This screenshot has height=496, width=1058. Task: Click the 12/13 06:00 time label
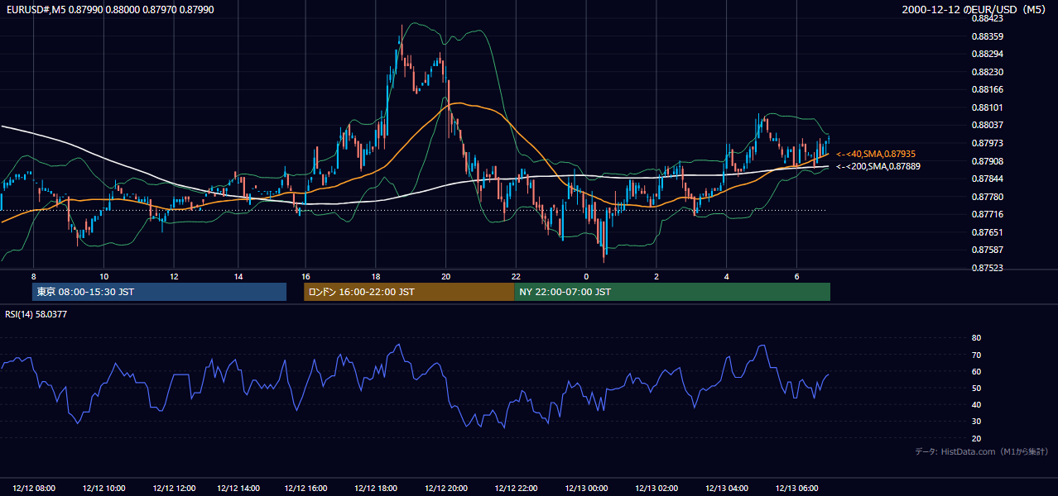(x=796, y=489)
